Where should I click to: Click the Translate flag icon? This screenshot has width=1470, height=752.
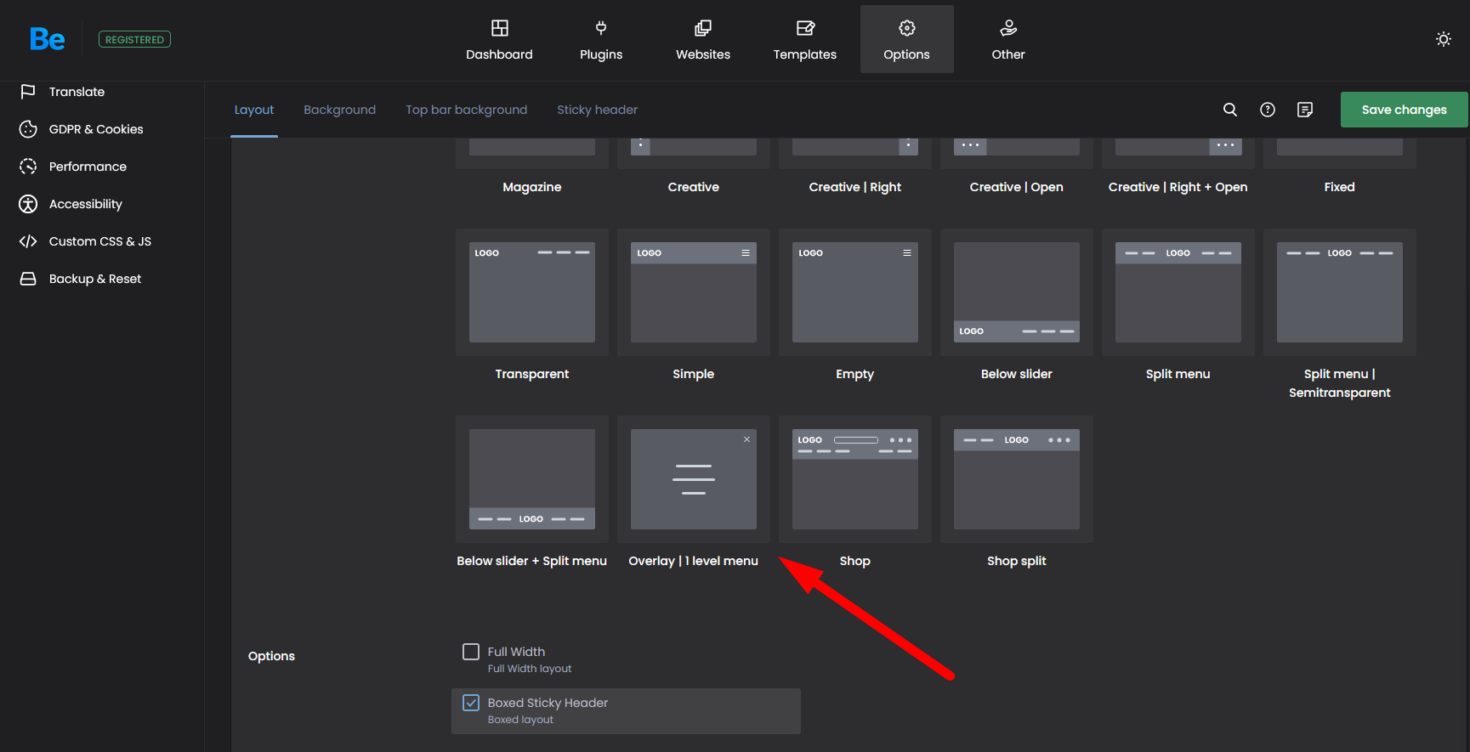point(28,91)
